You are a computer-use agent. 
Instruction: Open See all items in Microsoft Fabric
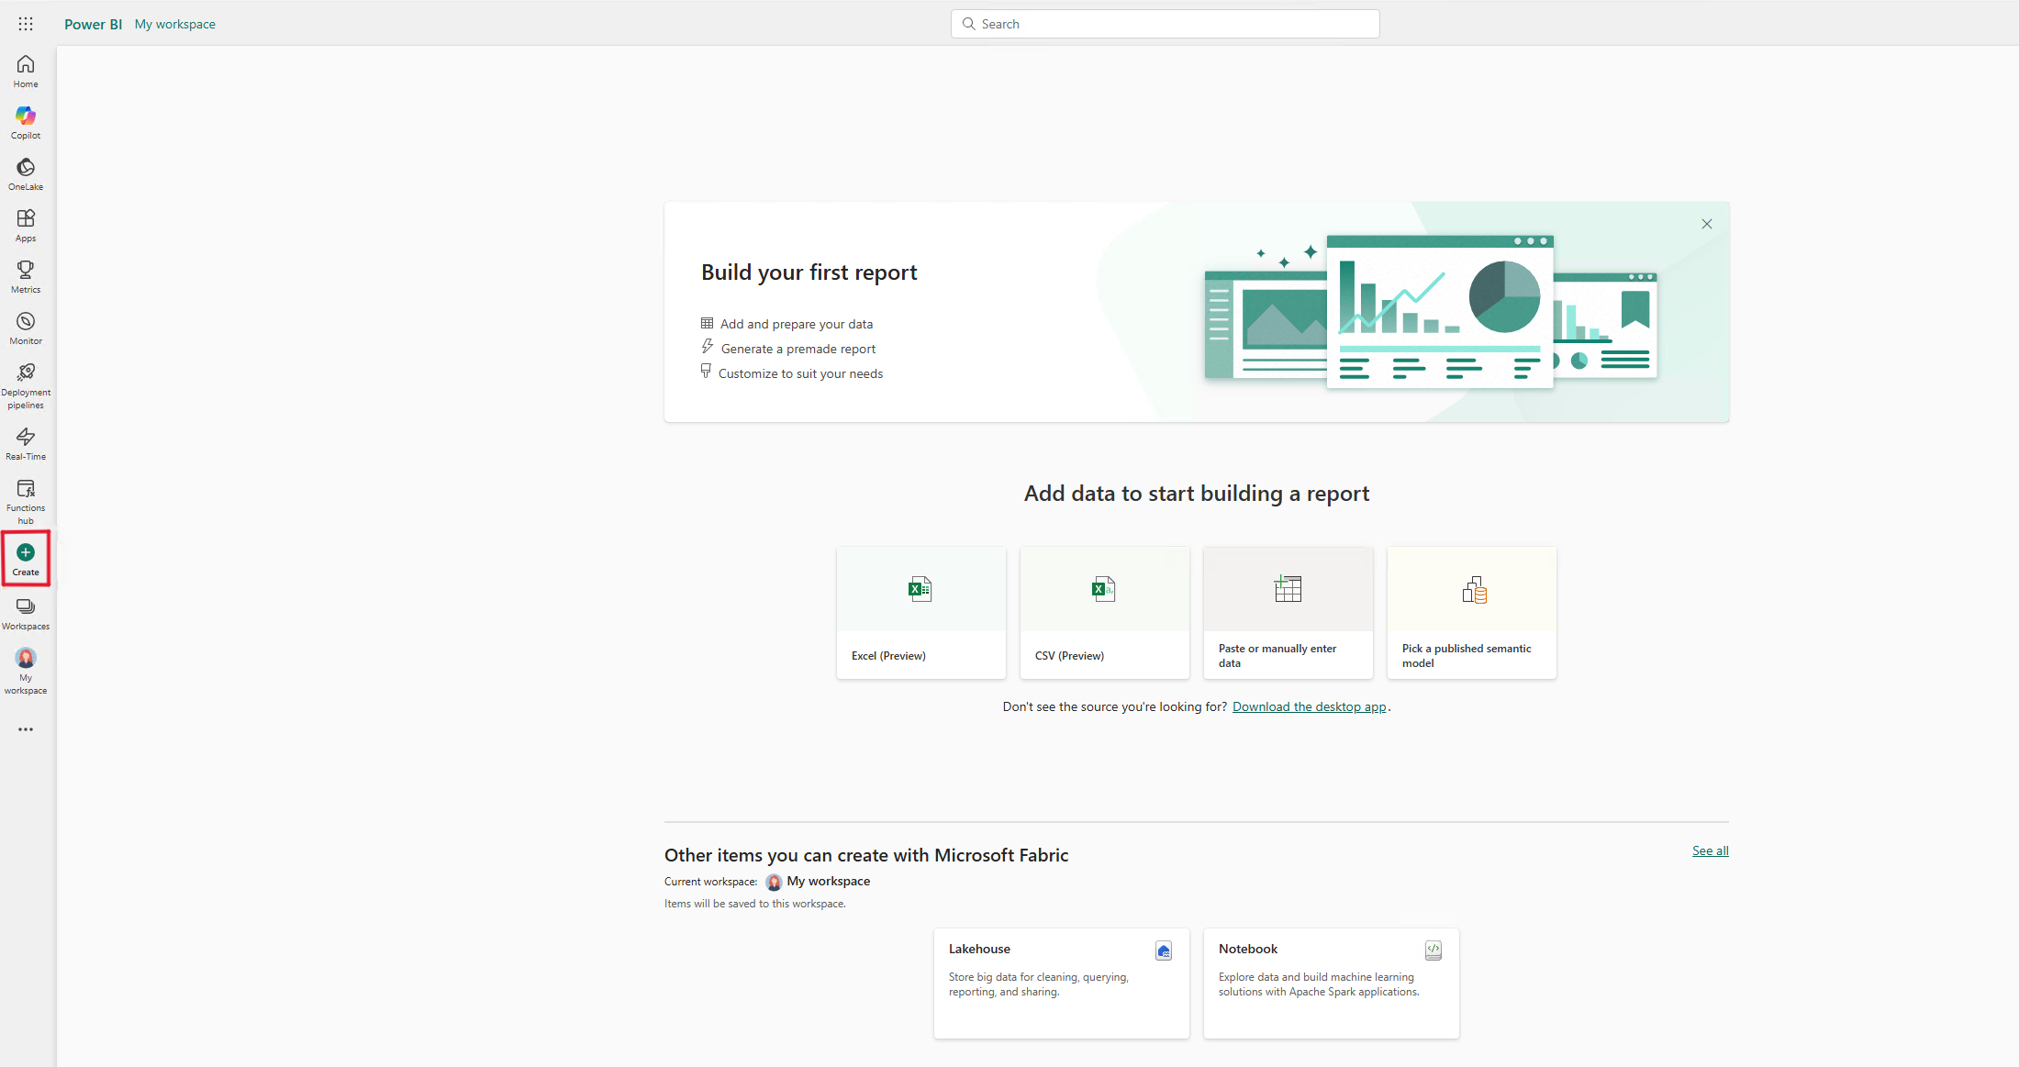click(1711, 850)
